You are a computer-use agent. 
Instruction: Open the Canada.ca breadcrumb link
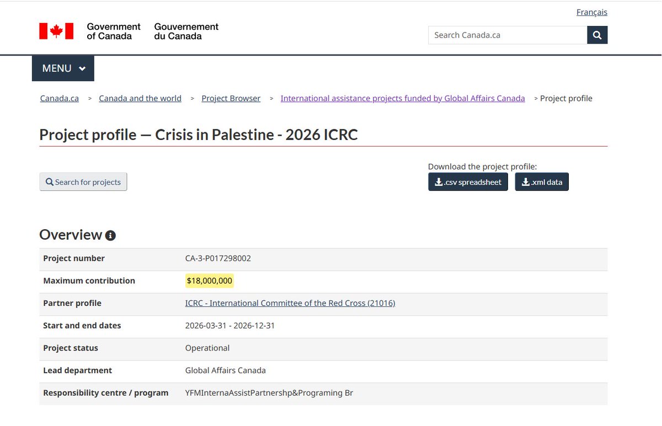coord(60,98)
